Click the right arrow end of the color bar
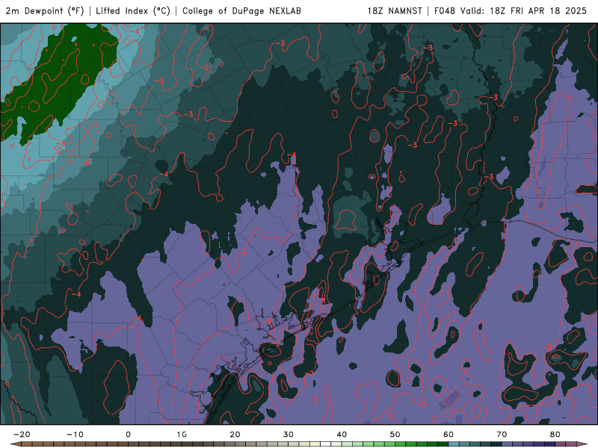The height and width of the screenshot is (448, 598). 582,444
